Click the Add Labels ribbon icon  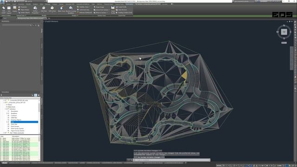(4, 9)
